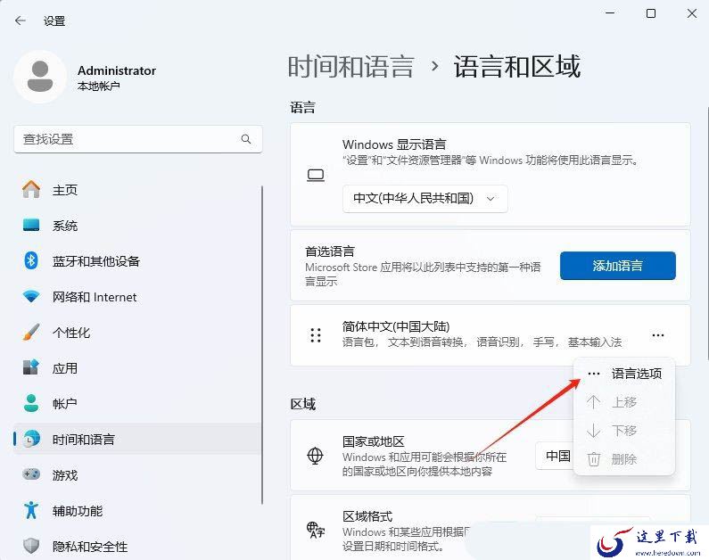Select 语言选项 from the context menu
709x560 pixels.
point(624,374)
